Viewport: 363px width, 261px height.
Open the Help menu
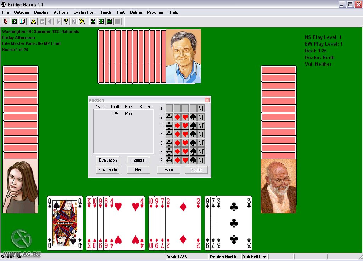pyautogui.click(x=174, y=12)
